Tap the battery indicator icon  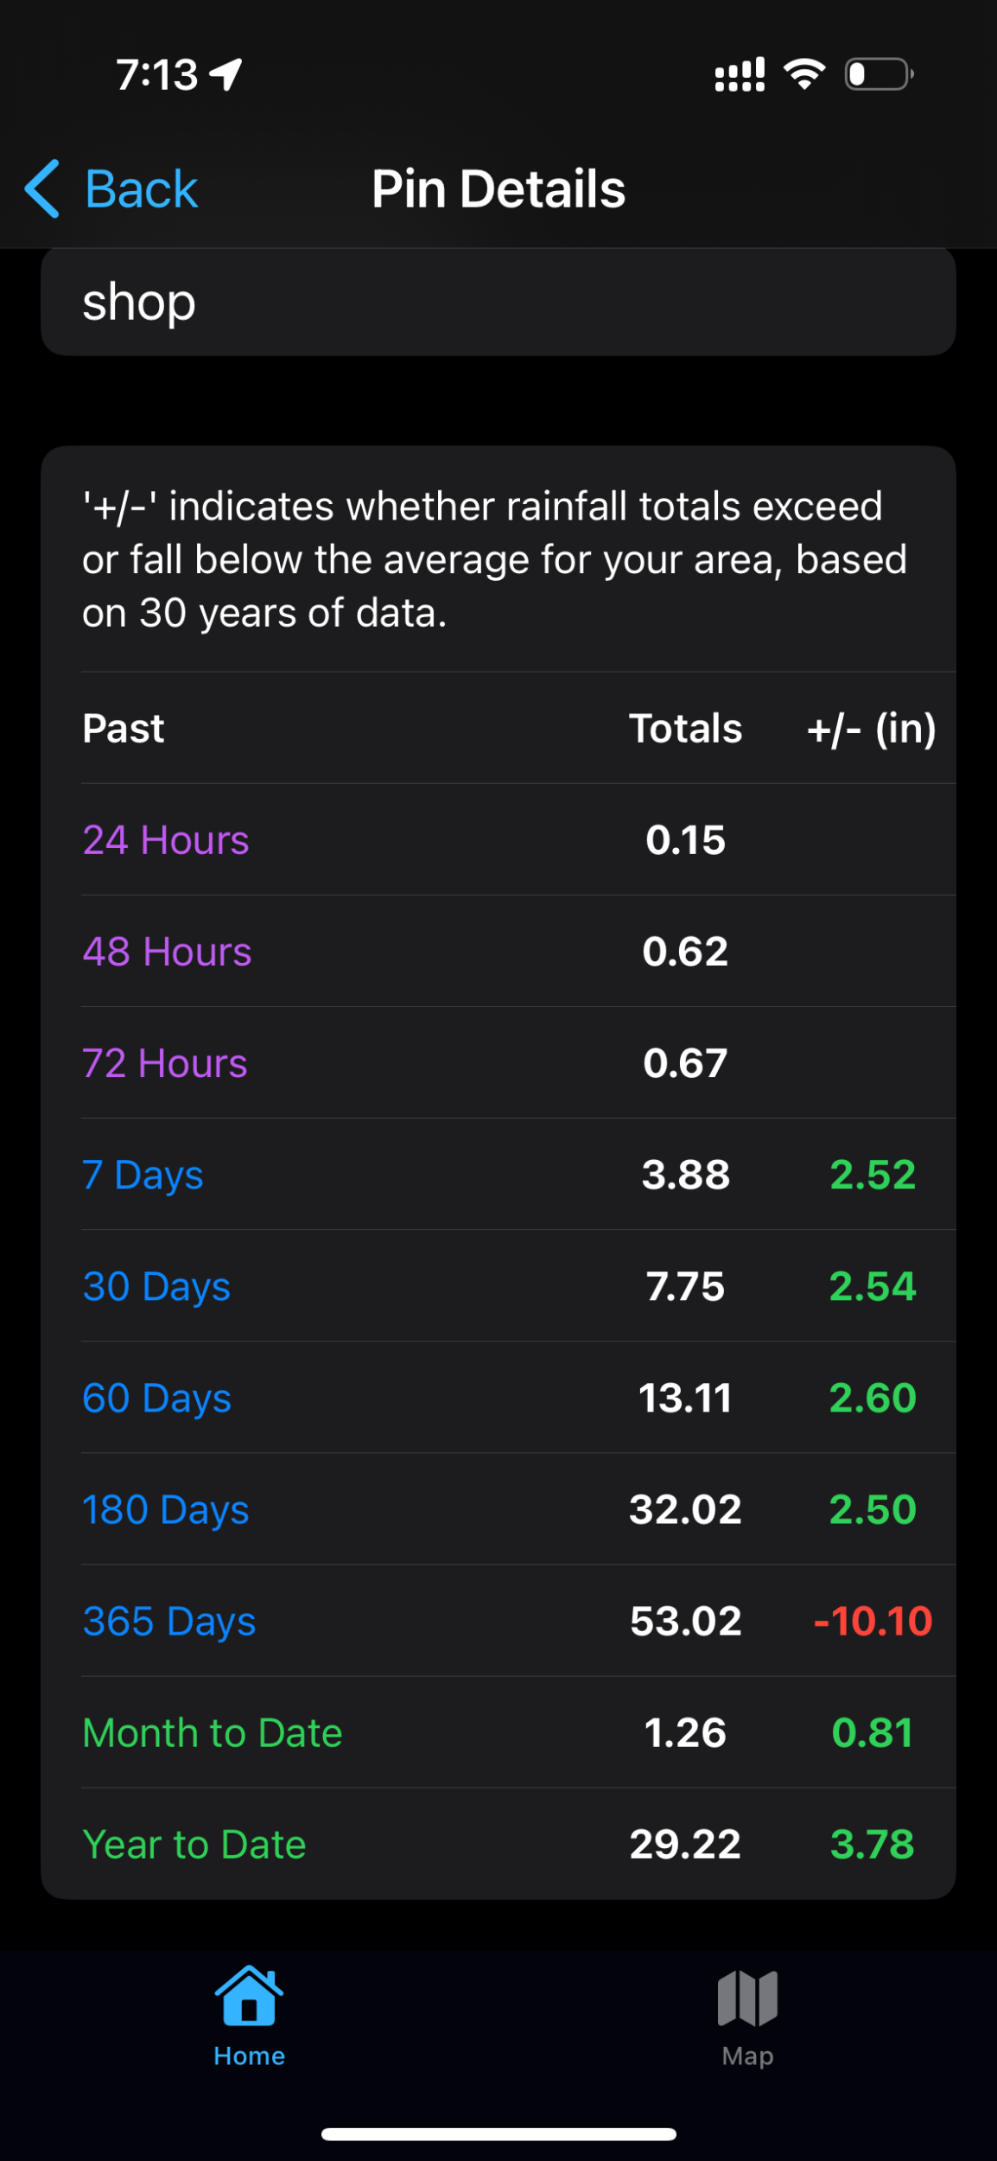pos(880,74)
